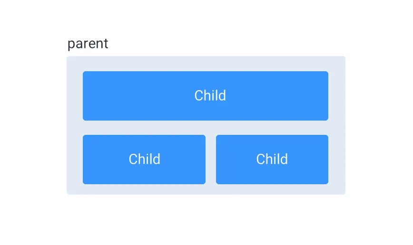Click white canvas right of the parent container

(379, 125)
